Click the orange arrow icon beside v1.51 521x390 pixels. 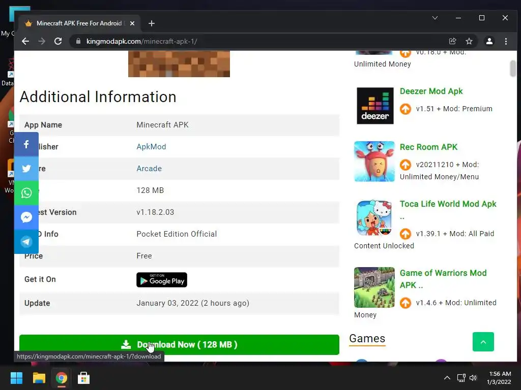[x=406, y=109]
